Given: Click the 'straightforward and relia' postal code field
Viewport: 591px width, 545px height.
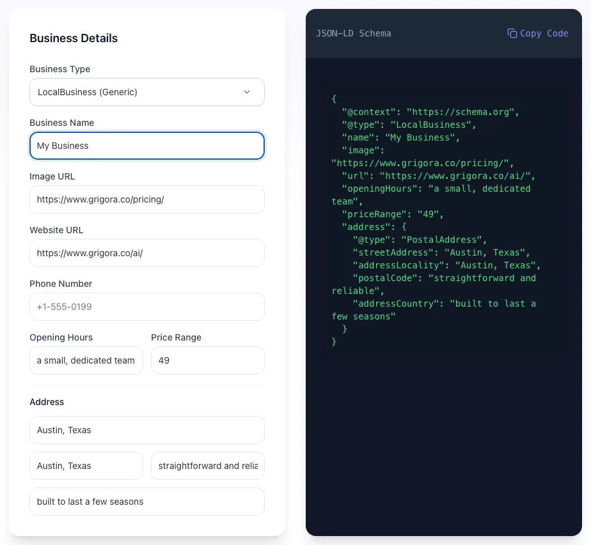Looking at the screenshot, I should [208, 466].
